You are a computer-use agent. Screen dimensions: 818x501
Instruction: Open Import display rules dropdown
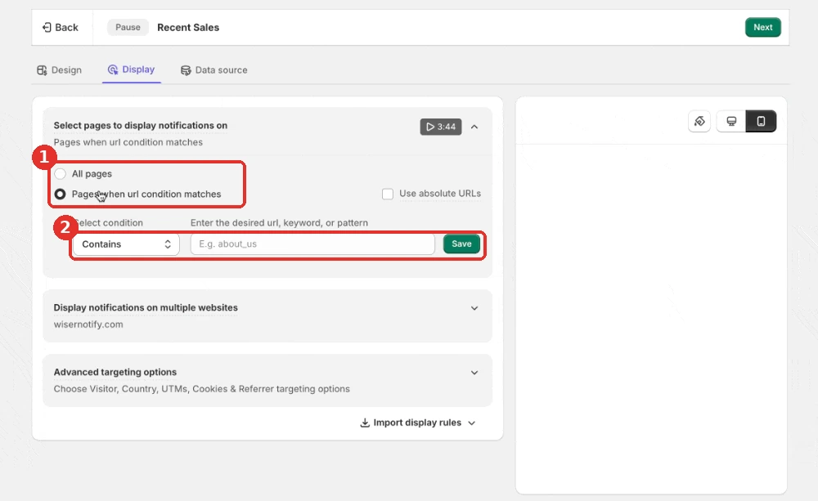418,423
